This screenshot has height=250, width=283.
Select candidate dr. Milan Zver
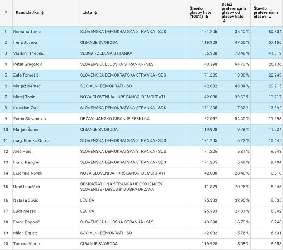[x=26, y=108]
